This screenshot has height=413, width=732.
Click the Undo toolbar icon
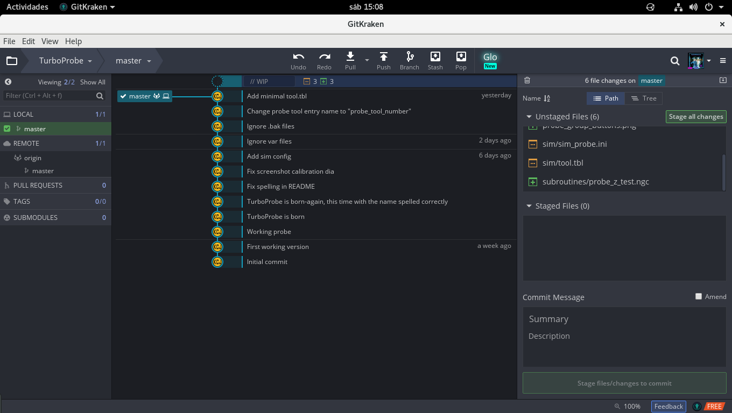(x=298, y=57)
